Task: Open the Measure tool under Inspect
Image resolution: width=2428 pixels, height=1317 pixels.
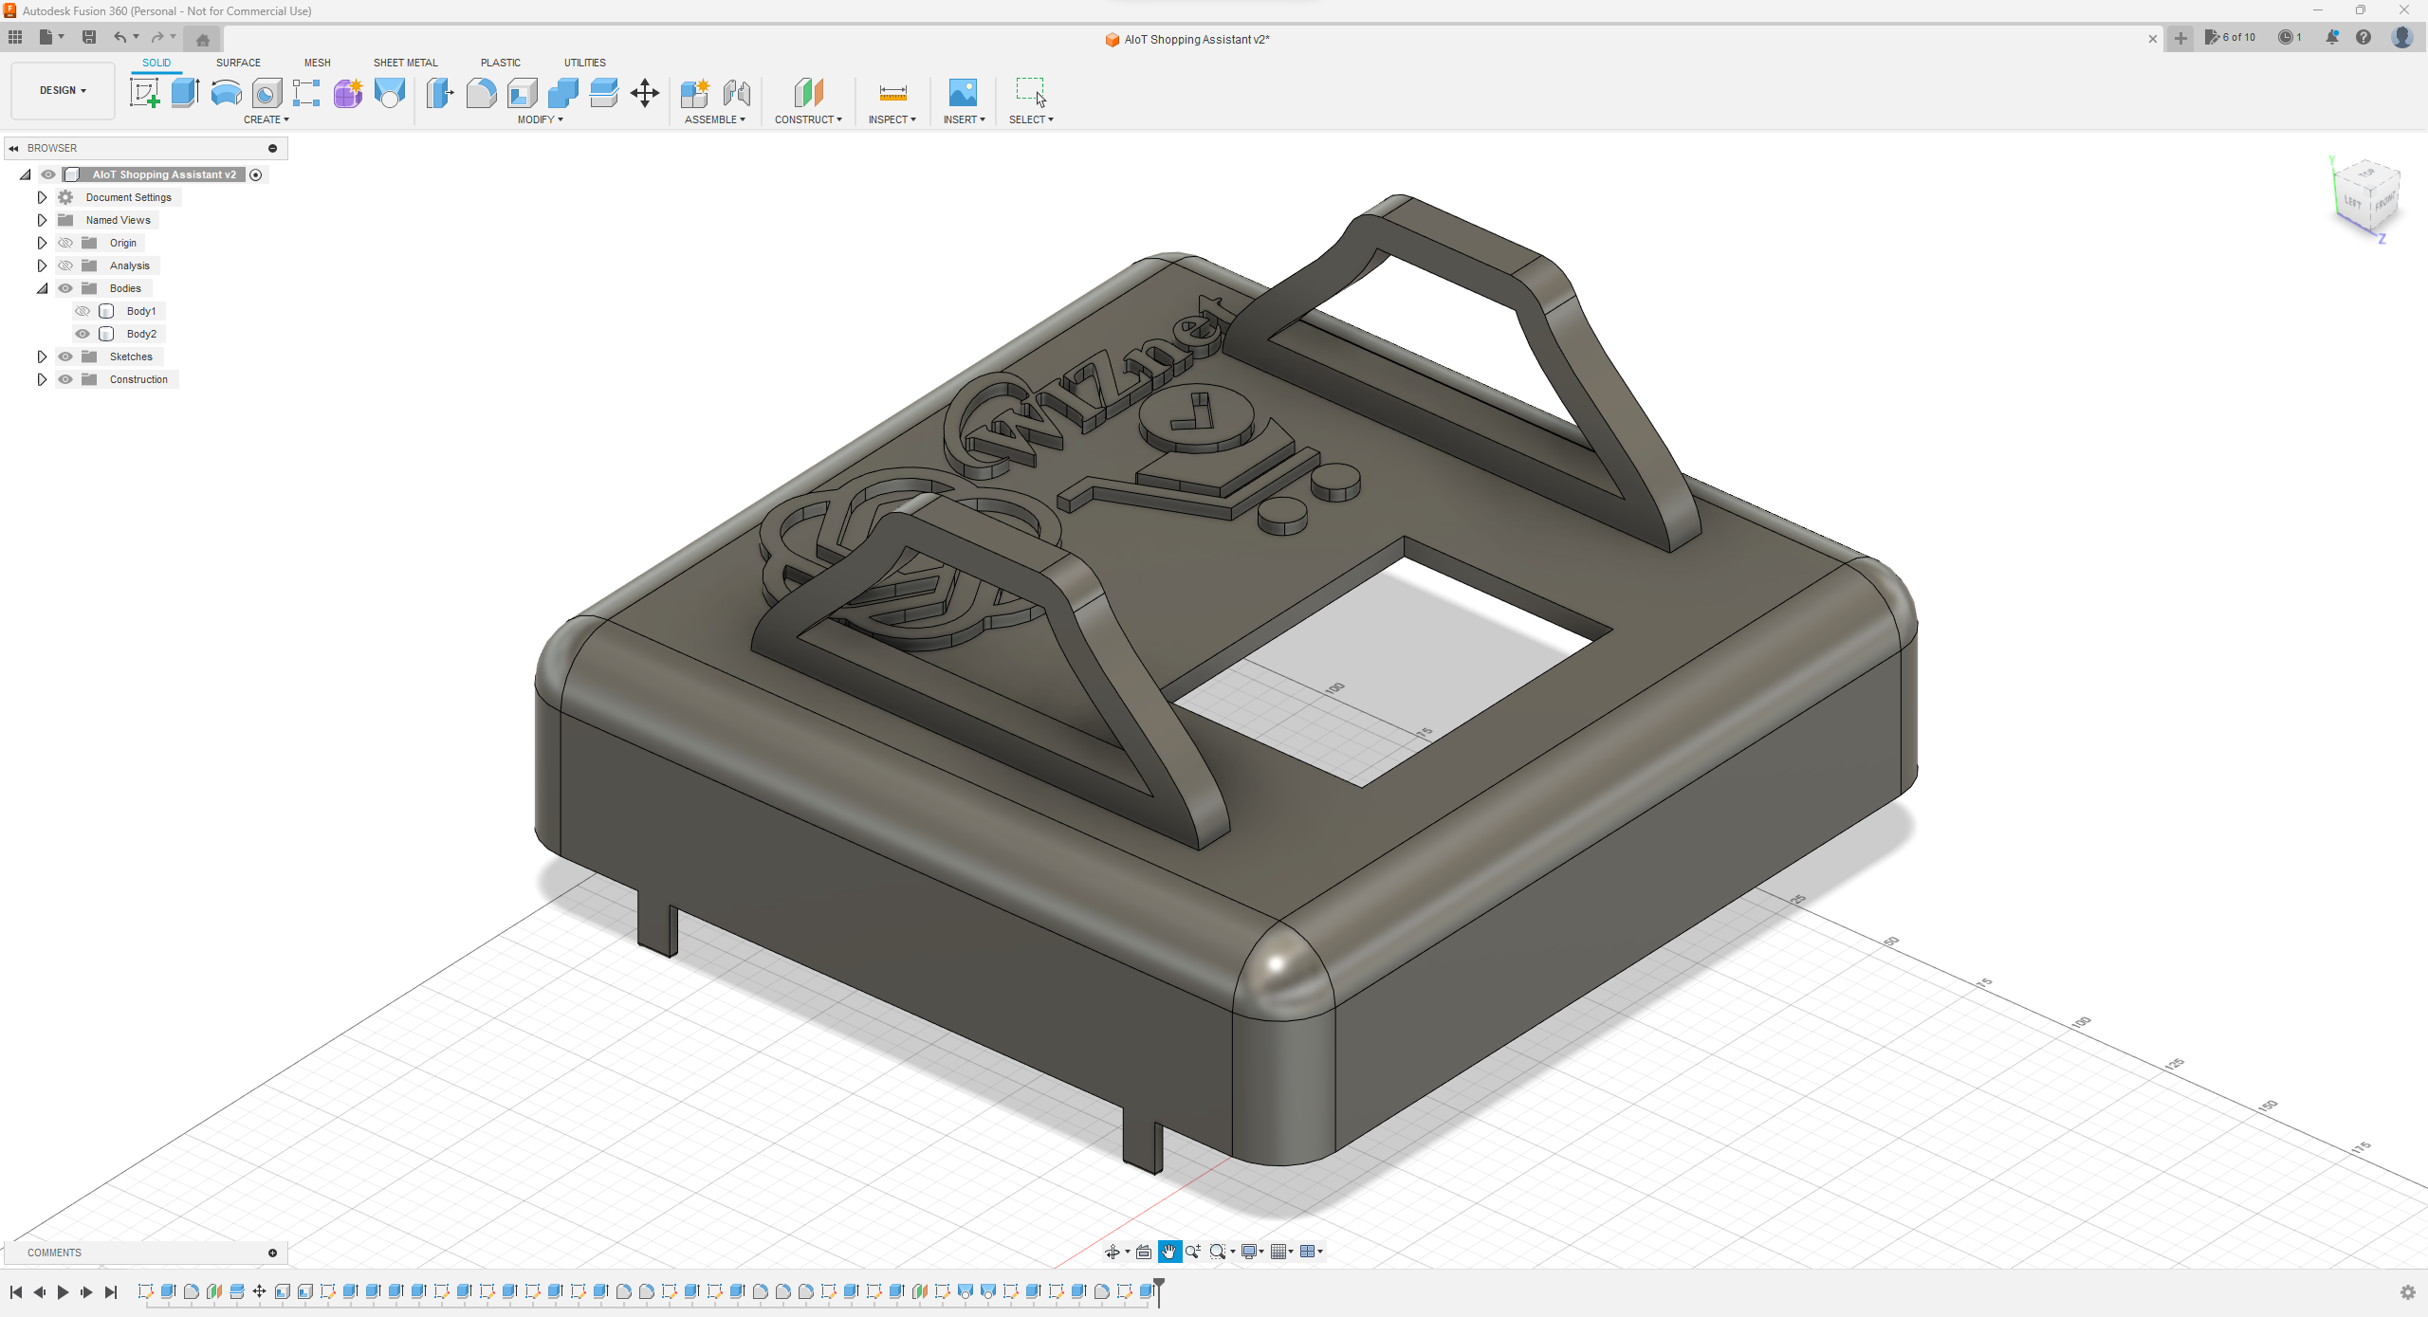Action: click(892, 93)
